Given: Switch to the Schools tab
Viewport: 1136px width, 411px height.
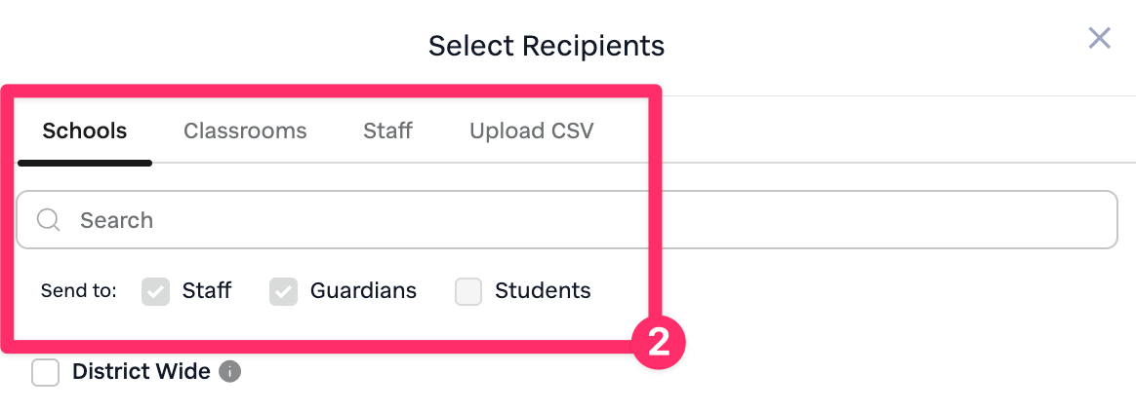Looking at the screenshot, I should [85, 131].
